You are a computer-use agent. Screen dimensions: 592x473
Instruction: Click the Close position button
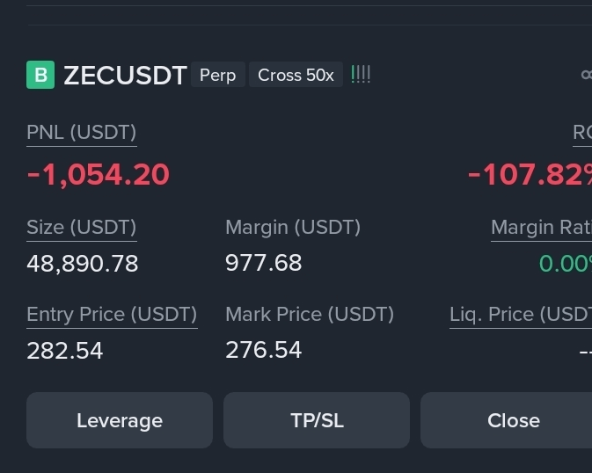[x=507, y=420]
